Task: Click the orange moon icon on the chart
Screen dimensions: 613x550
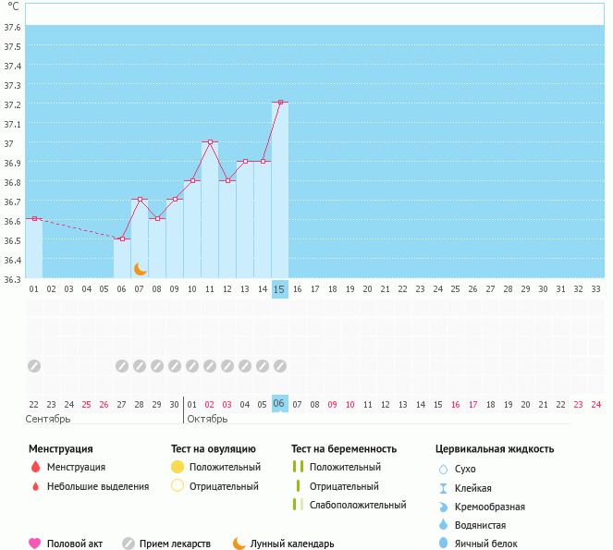Action: click(x=141, y=269)
